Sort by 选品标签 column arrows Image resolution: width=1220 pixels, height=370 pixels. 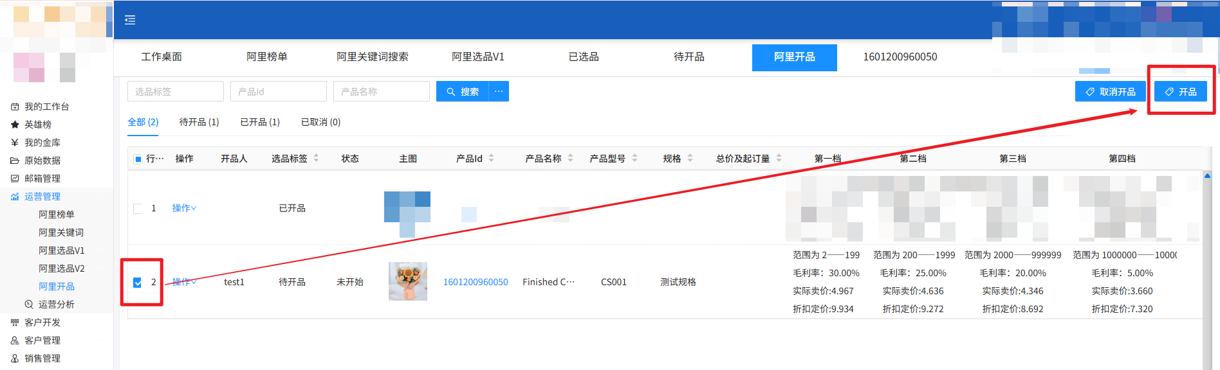point(316,158)
